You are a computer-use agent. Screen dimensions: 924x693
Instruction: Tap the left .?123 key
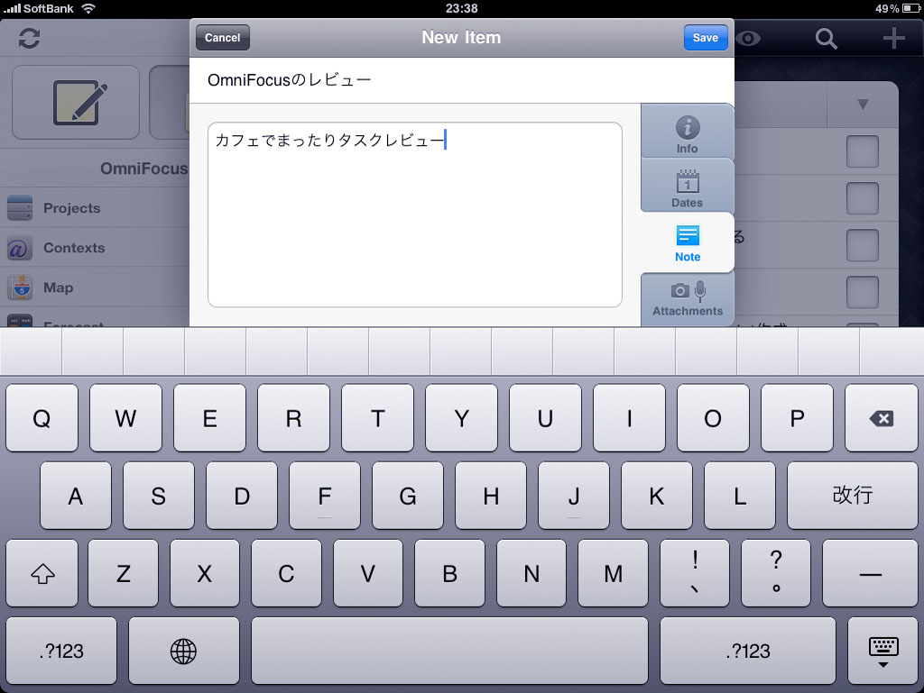click(x=61, y=651)
